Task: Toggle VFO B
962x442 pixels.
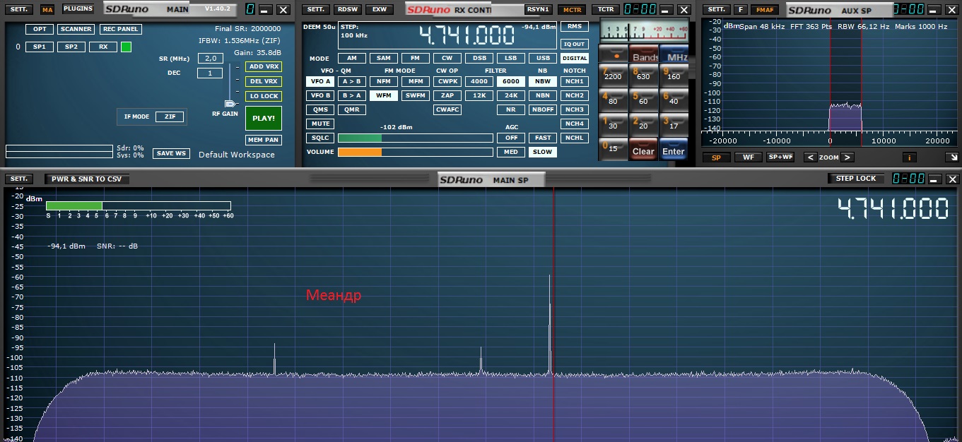Action: click(320, 95)
